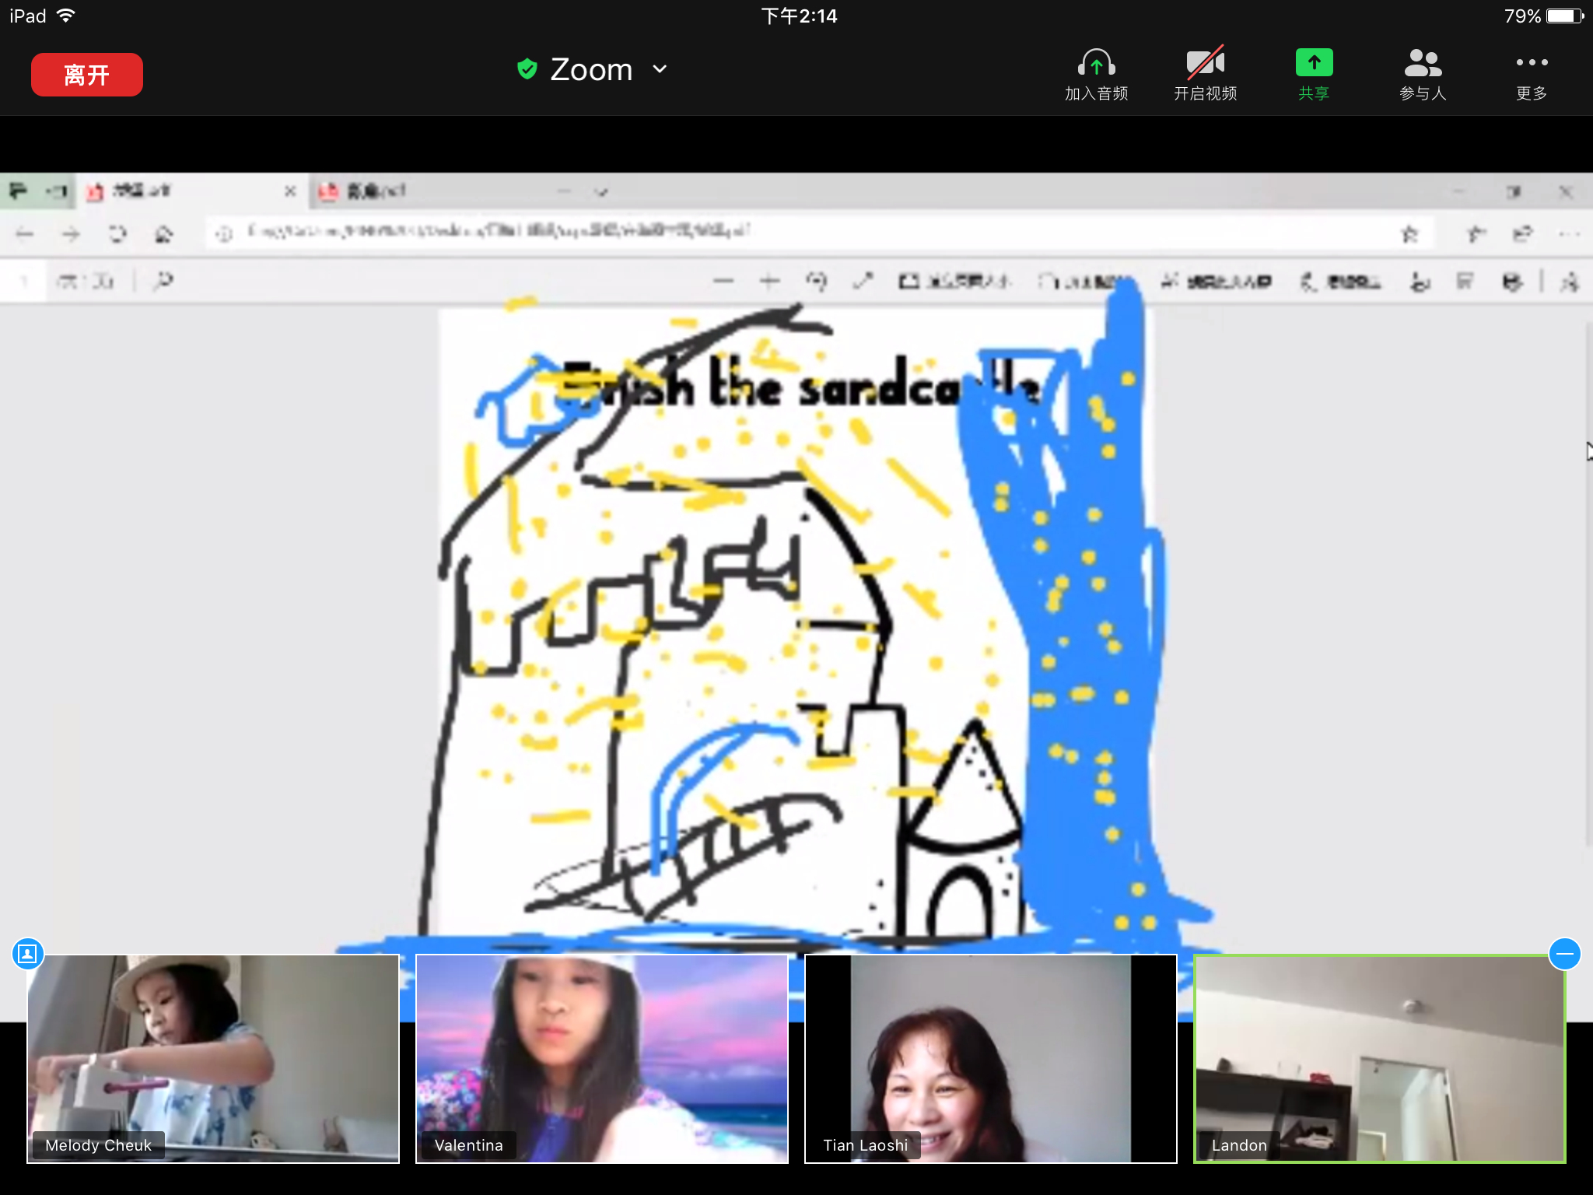Select Melody Cheuk's video thumbnail
Screen dimensions: 1593x1195
[x=213, y=1058]
